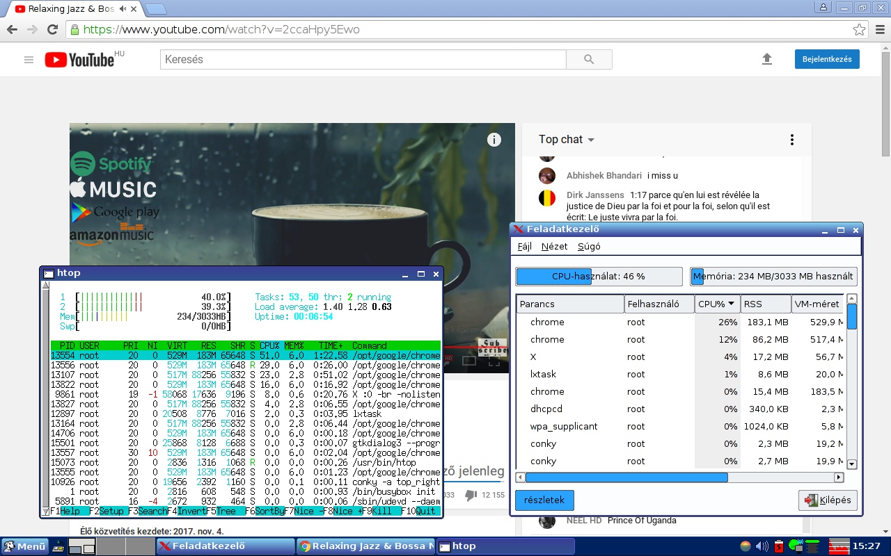
Task: Click the blue Bejelentkezés sign-in button
Action: click(x=827, y=59)
